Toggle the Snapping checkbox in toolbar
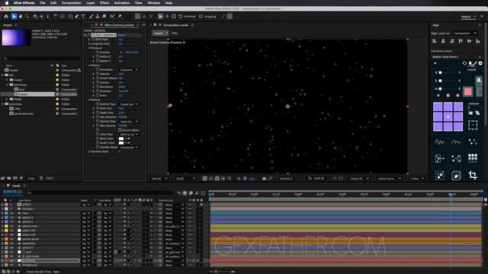Image resolution: width=488 pixels, height=274 pixels. tap(201, 17)
